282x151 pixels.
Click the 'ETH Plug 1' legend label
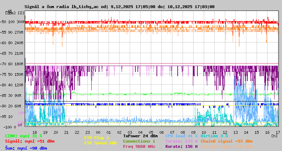coord(97,138)
